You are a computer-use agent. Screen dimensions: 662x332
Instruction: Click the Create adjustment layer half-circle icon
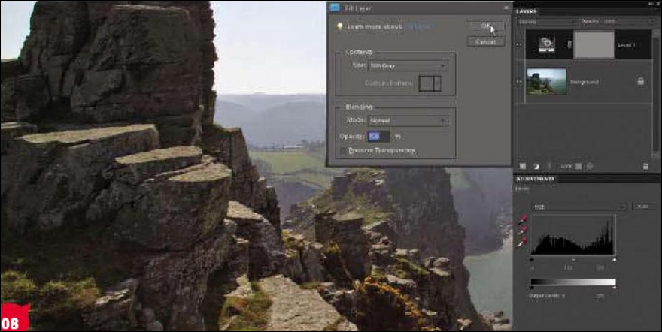536,167
